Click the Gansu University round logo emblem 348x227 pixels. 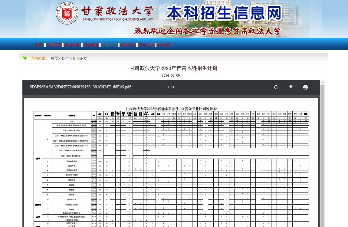(x=67, y=13)
